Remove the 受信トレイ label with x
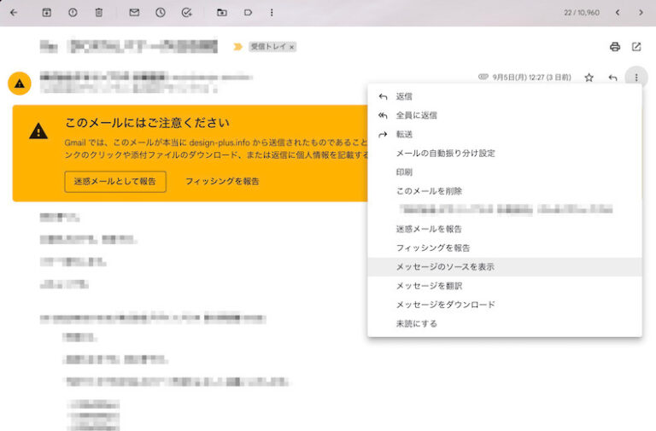656x431 pixels. [x=291, y=47]
